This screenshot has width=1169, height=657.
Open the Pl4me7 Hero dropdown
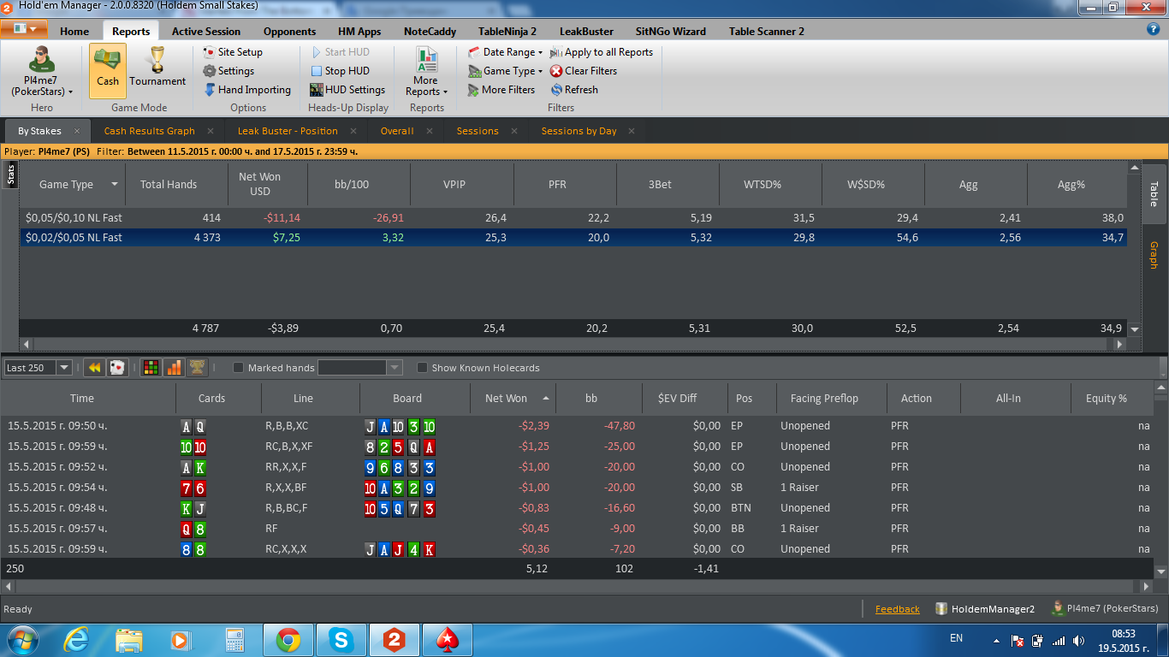41,72
